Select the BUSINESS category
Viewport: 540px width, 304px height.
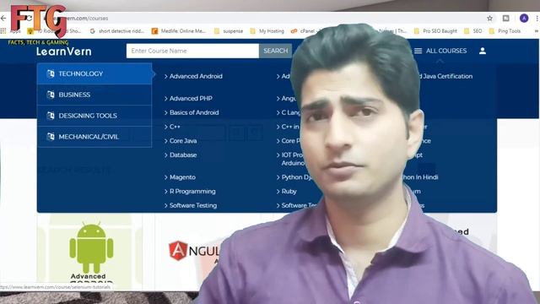pos(94,95)
